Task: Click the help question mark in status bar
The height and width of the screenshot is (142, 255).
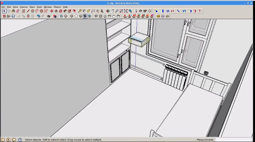Action: click(x=20, y=139)
